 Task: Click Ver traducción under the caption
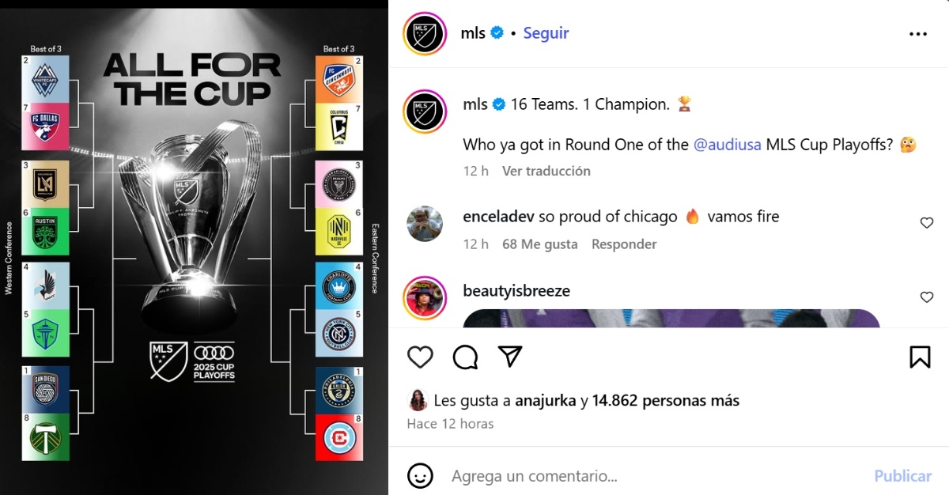[x=546, y=171]
